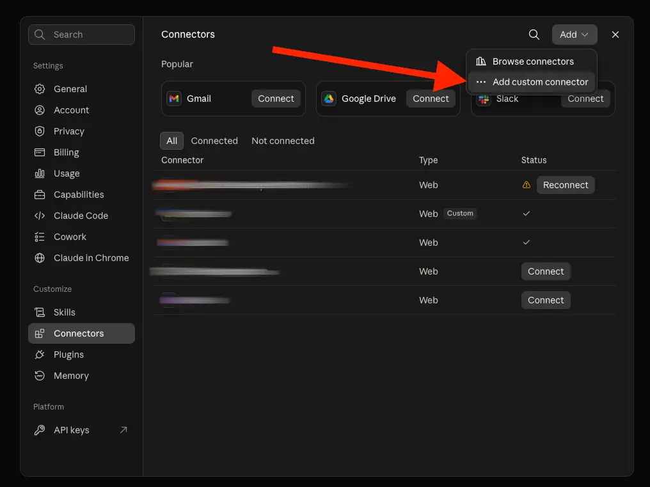The height and width of the screenshot is (487, 650).
Task: Switch to the Connected filter tab
Action: click(x=214, y=141)
